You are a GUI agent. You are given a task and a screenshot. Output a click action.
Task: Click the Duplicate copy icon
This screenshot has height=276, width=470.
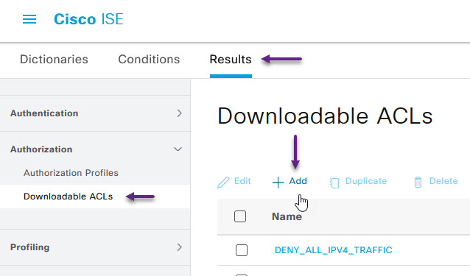pos(334,183)
